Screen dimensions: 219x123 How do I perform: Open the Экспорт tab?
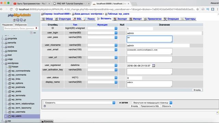point(120,19)
